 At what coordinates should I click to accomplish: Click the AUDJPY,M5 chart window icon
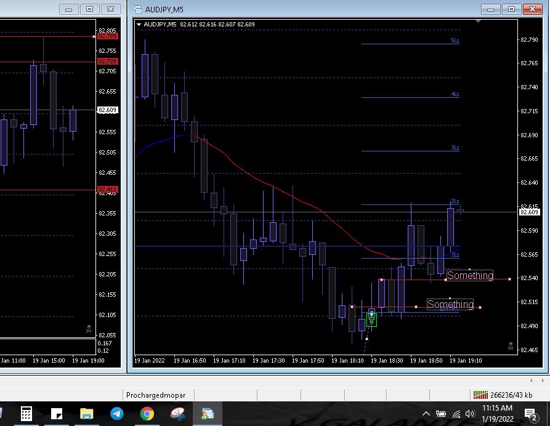[138, 9]
